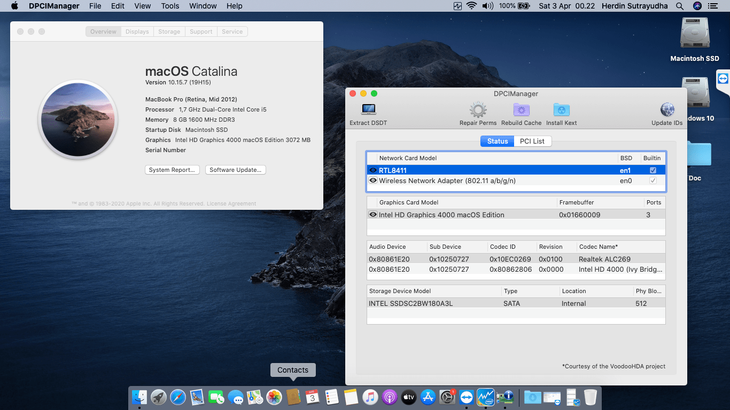
Task: Open Music from the dock
Action: 370,397
